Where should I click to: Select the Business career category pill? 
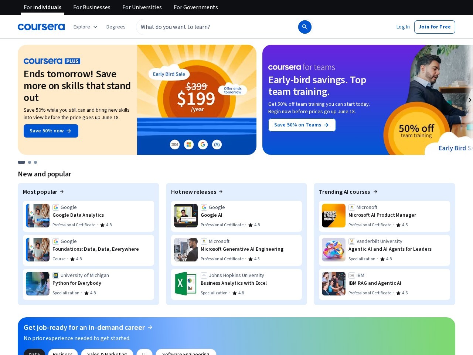(63, 352)
